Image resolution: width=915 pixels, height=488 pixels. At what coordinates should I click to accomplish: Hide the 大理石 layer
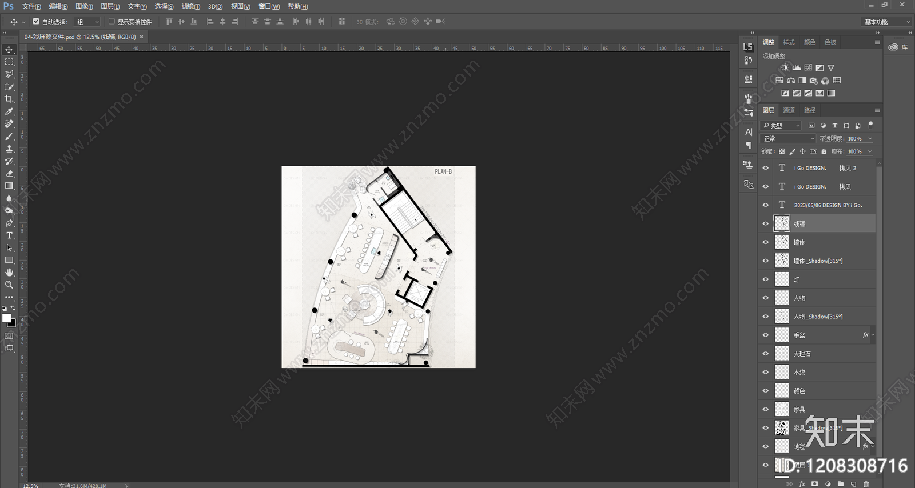pos(766,354)
